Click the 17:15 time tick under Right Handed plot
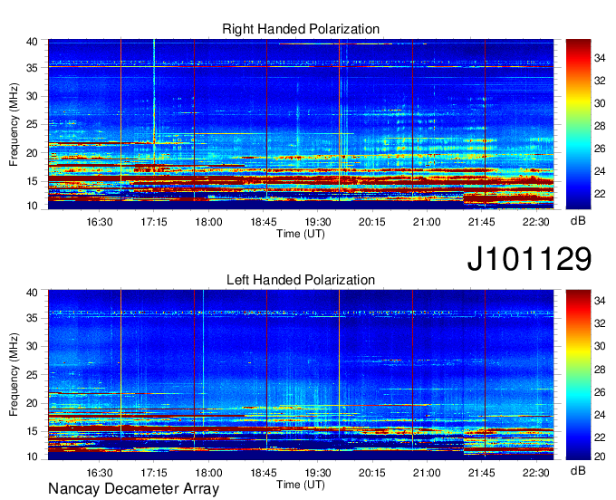 tap(154, 222)
